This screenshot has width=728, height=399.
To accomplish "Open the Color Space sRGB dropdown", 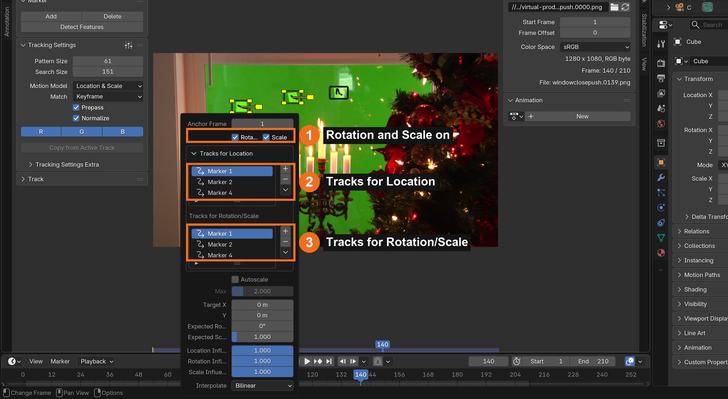I will point(595,47).
